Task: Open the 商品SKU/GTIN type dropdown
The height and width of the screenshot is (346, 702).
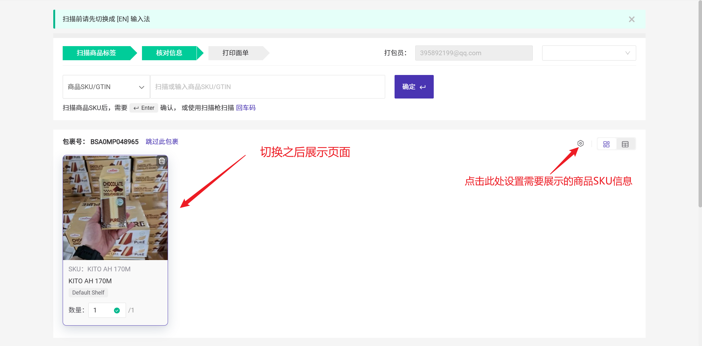Action: tap(106, 87)
